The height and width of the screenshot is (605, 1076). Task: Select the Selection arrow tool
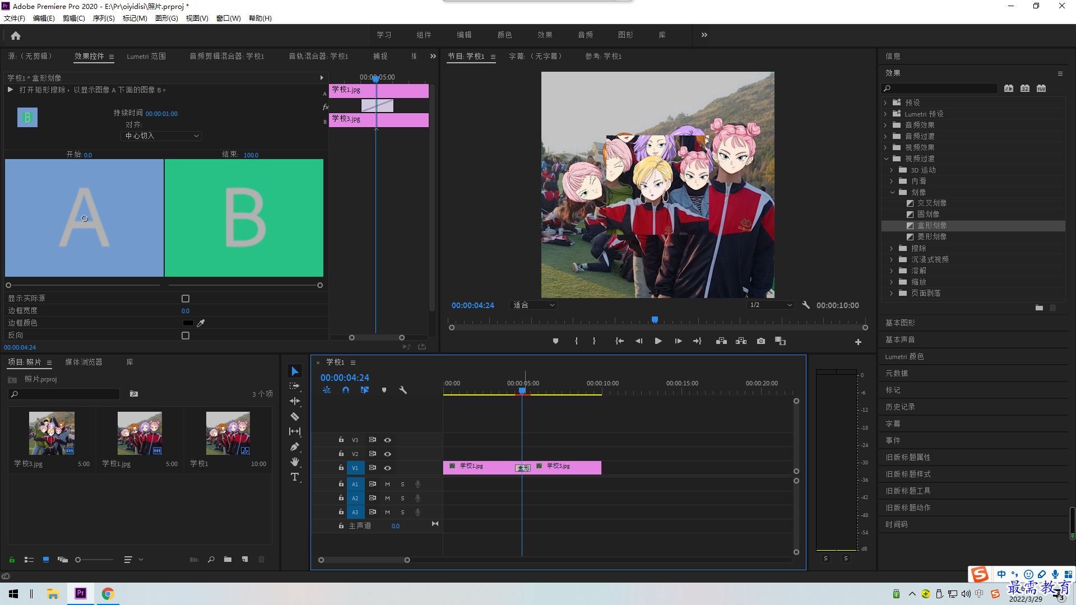[x=295, y=371]
